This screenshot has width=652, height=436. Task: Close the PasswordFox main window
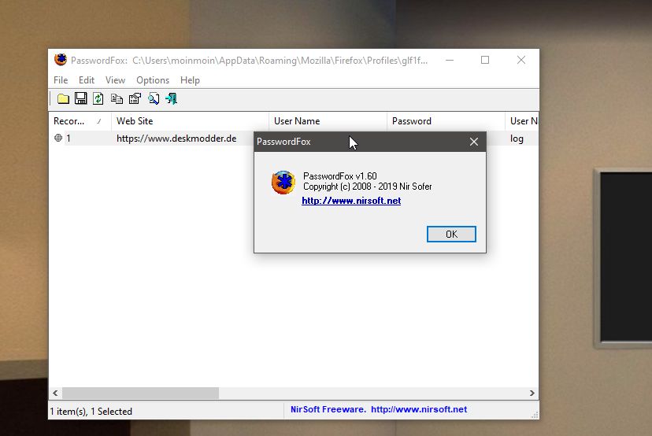pos(521,61)
